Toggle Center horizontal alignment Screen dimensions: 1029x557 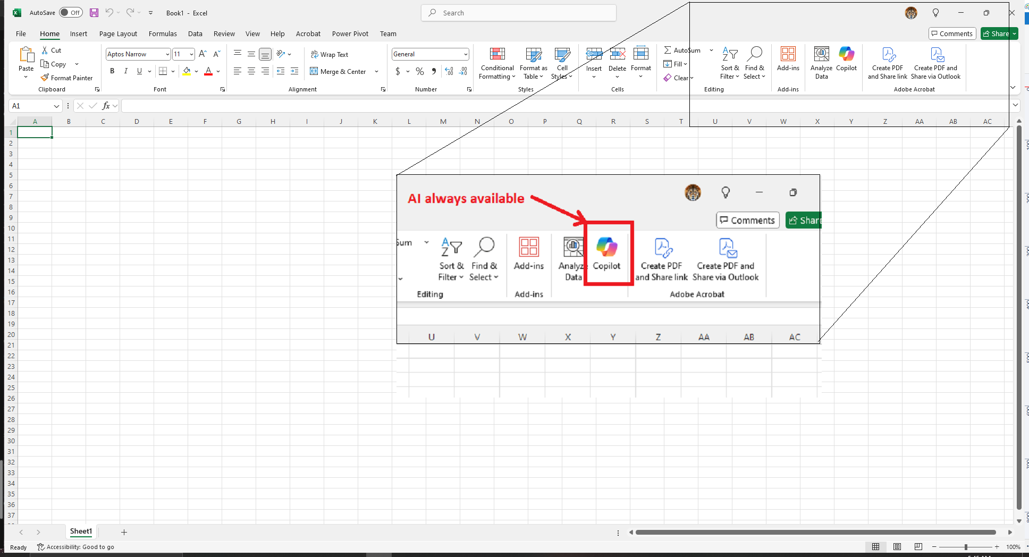(251, 71)
